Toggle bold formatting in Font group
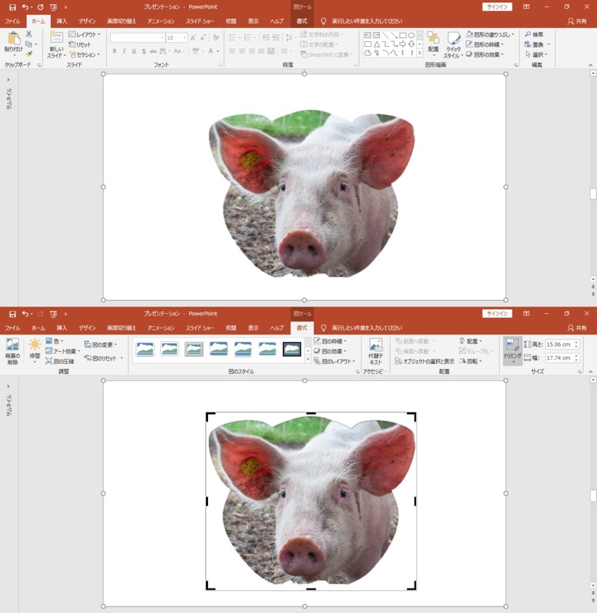This screenshot has width=597, height=613. pyautogui.click(x=114, y=51)
